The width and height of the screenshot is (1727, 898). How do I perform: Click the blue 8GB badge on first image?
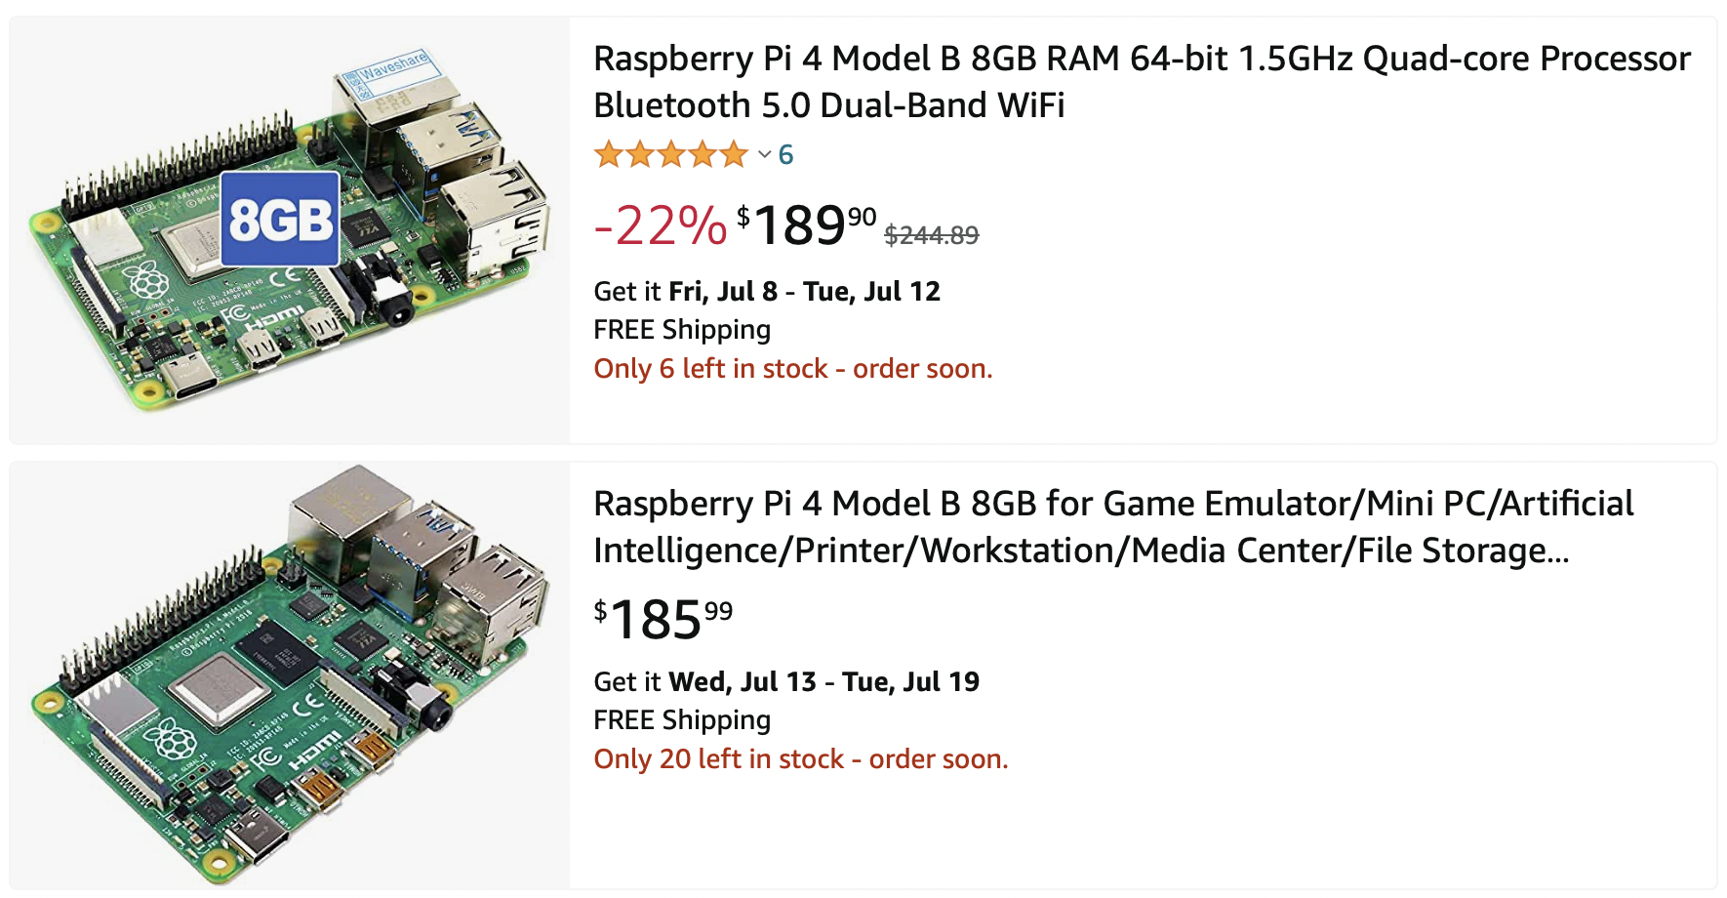[280, 219]
